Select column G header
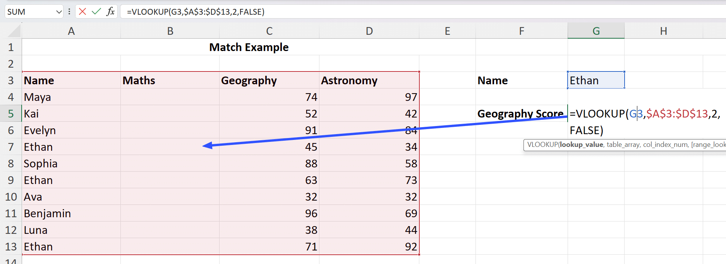Image resolution: width=726 pixels, height=264 pixels. pos(596,31)
